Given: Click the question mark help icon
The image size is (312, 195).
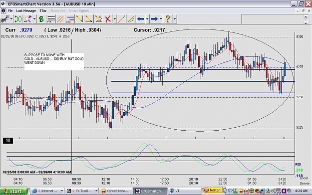Looking at the screenshot, I should click(168, 19).
